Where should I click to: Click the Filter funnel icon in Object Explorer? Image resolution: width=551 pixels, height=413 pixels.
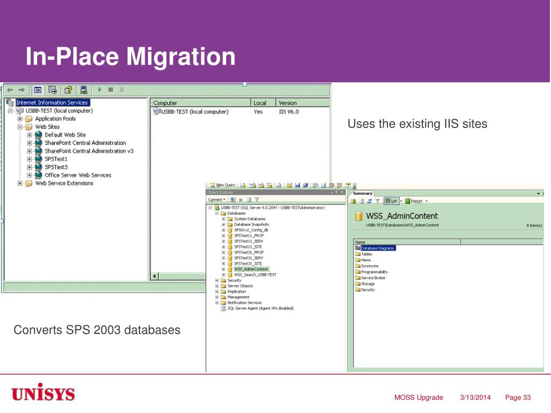click(257, 200)
